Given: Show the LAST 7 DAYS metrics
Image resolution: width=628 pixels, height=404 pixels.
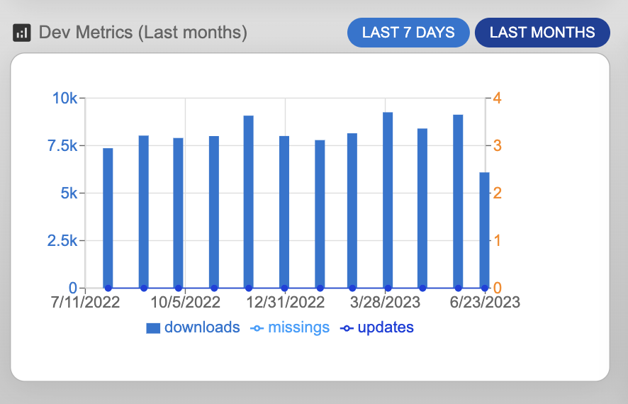Looking at the screenshot, I should tap(408, 33).
